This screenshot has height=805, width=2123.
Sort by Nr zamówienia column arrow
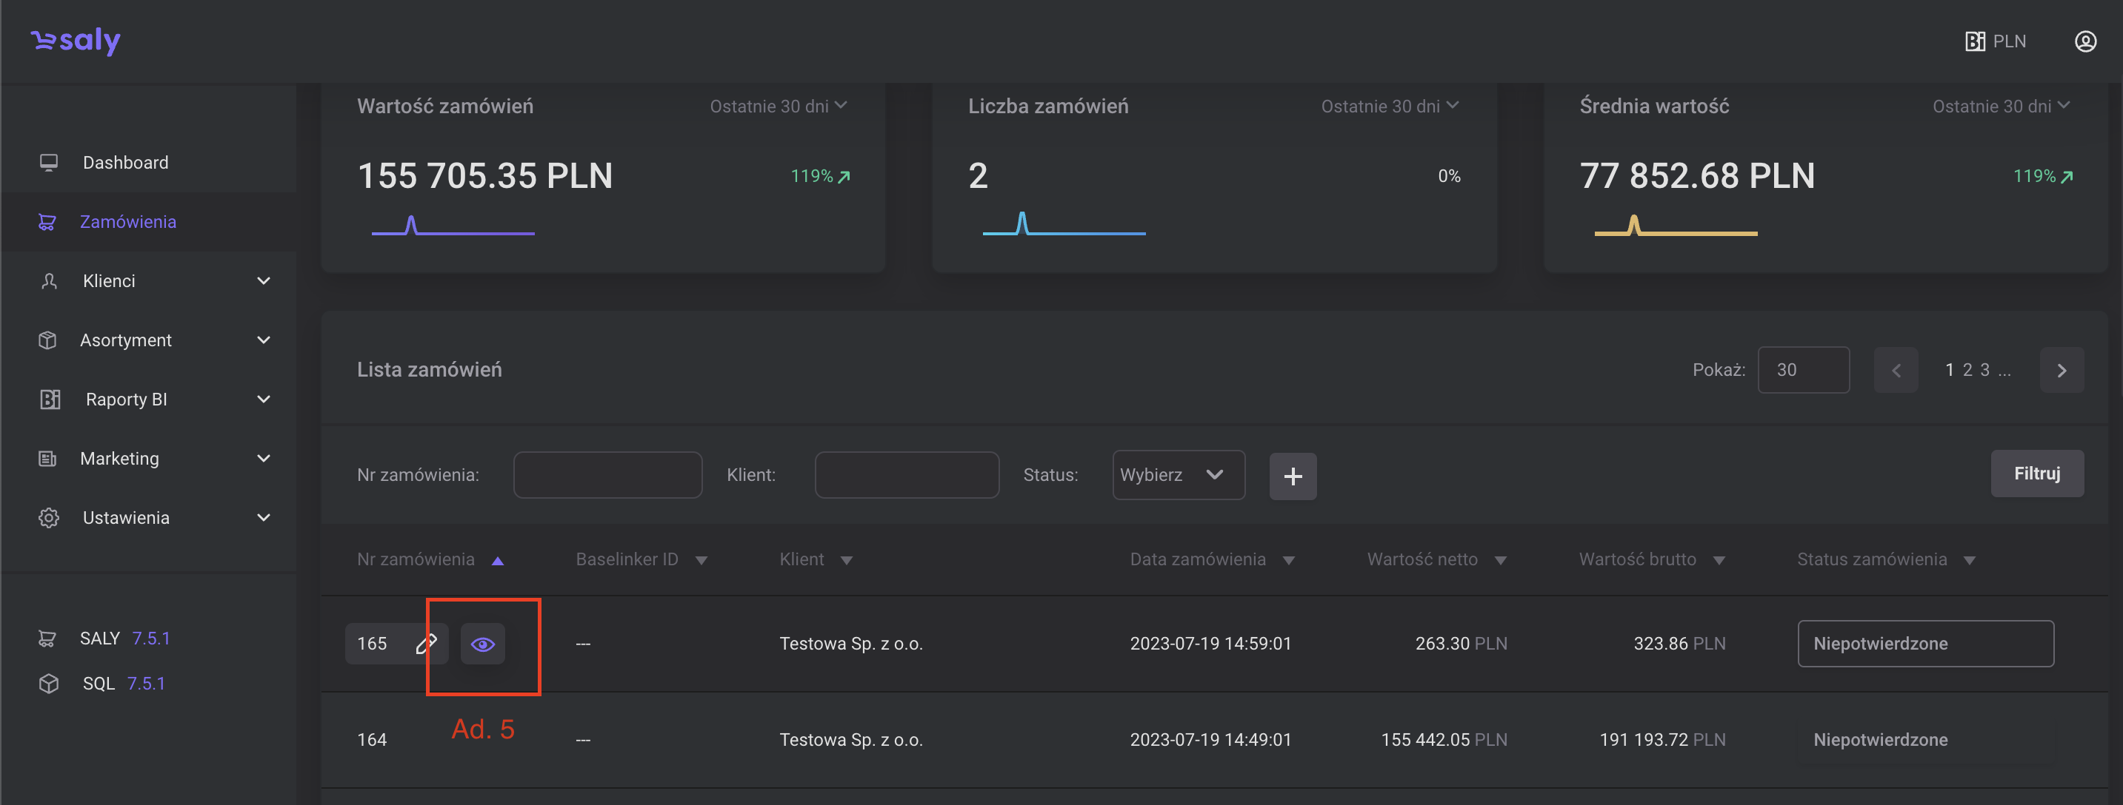497,561
